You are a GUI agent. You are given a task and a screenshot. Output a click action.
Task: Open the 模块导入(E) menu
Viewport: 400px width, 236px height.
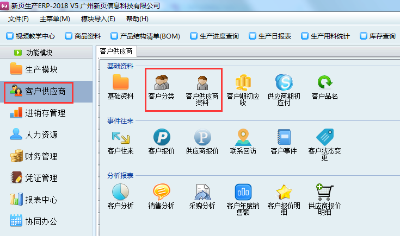[98, 19]
